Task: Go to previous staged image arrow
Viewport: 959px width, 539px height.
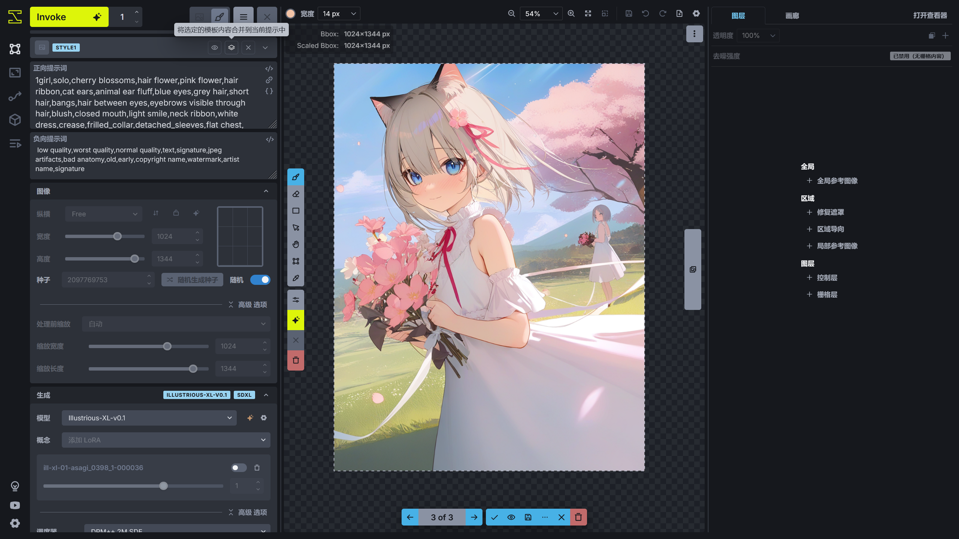Action: (x=410, y=517)
